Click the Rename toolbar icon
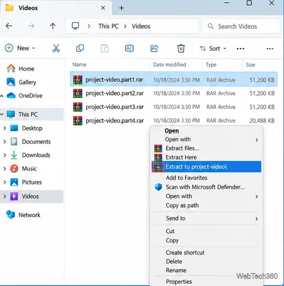Screen dimensions: 284x286 129,48
